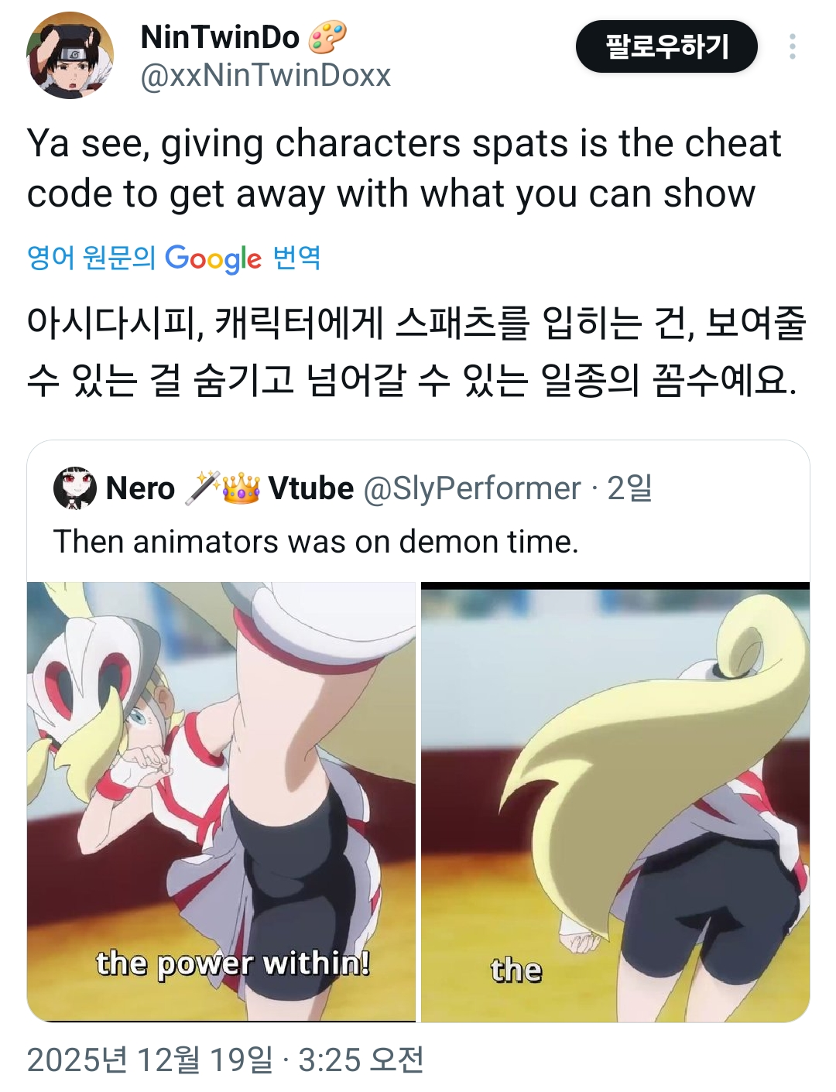This screenshot has width=836, height=1092.
Task: Open left image with 'the power within!' caption
Action: click(221, 802)
